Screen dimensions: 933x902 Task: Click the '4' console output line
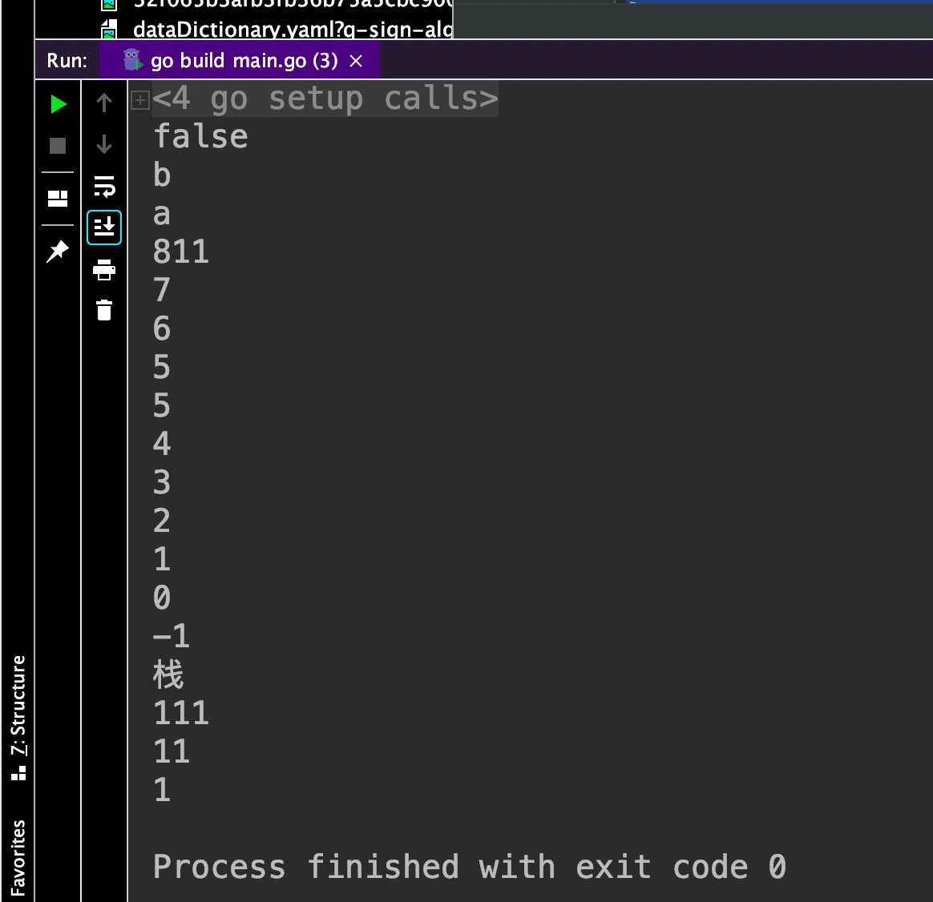pyautogui.click(x=162, y=444)
